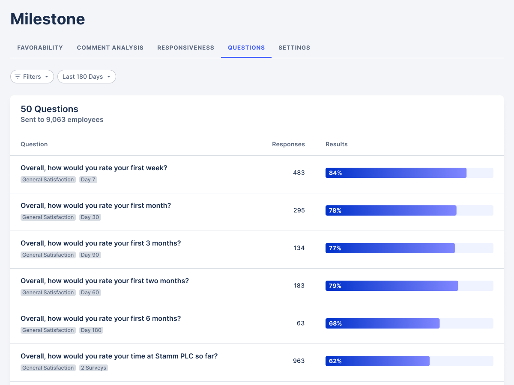
Task: Select the Questions tab
Action: pos(246,47)
